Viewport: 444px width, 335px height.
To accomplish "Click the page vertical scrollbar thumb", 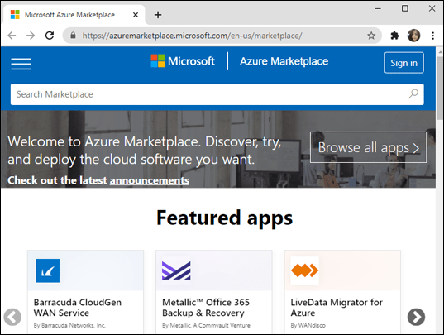I will tap(440, 88).
